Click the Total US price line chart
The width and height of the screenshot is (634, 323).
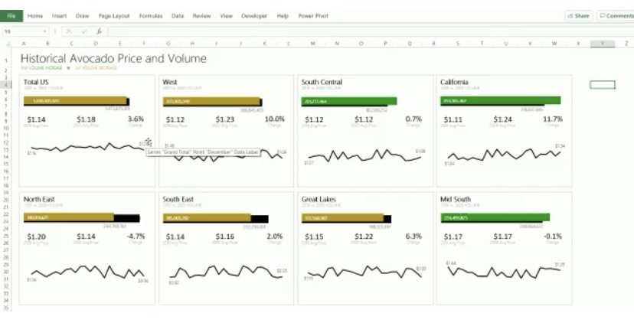click(87, 147)
